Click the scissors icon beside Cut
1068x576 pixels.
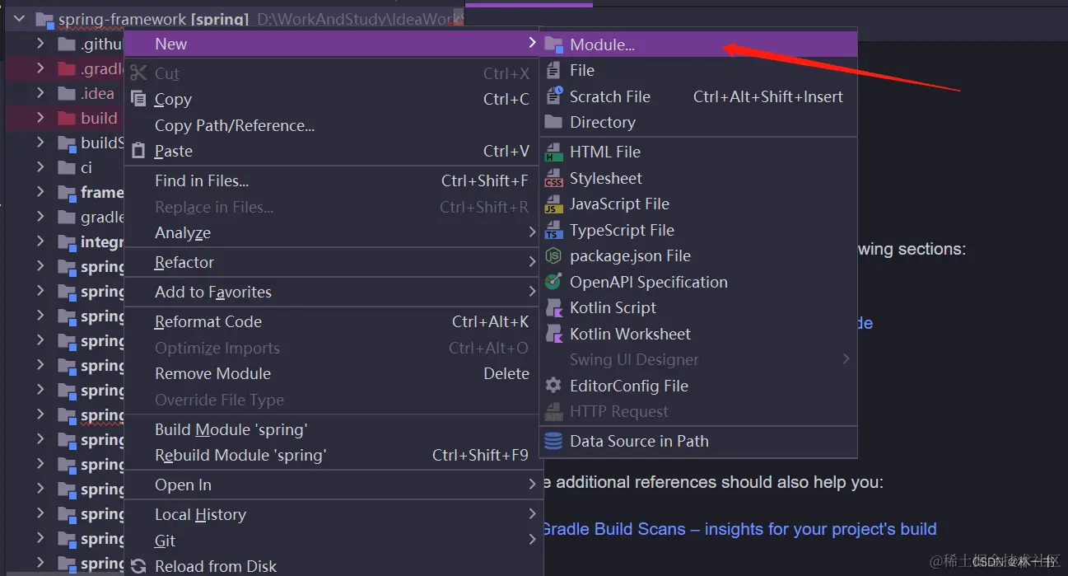tap(138, 73)
